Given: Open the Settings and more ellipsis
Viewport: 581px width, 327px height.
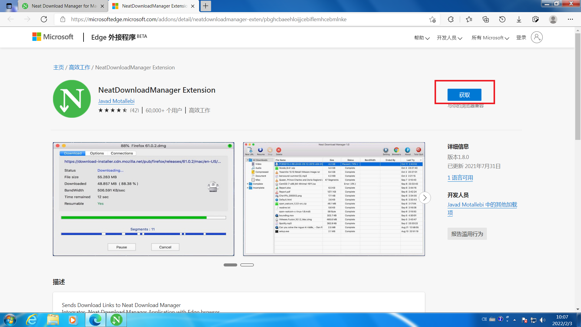Looking at the screenshot, I should (x=570, y=19).
